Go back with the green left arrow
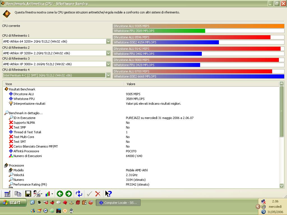 coord(60,194)
